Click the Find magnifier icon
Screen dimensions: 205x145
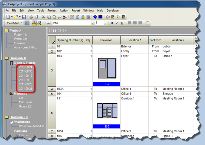point(60,17)
